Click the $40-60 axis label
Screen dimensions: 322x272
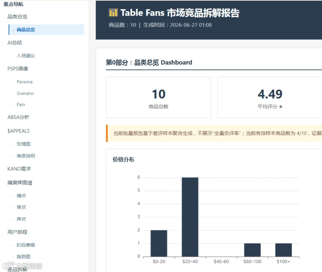click(221, 262)
